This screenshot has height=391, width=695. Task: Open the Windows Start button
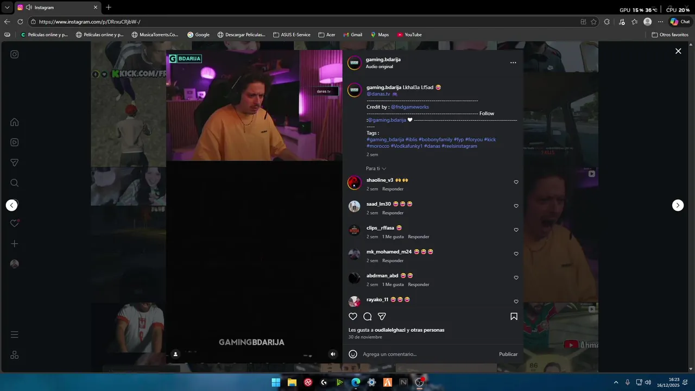coord(276,382)
